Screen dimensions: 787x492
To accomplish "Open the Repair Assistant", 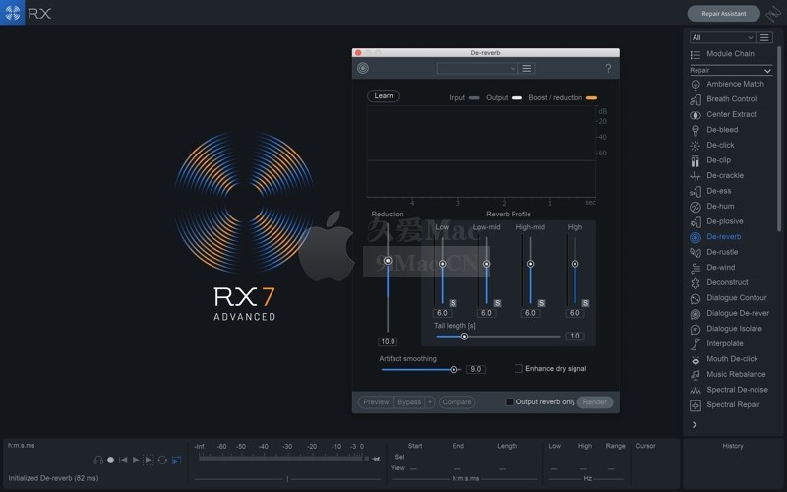I will [724, 14].
